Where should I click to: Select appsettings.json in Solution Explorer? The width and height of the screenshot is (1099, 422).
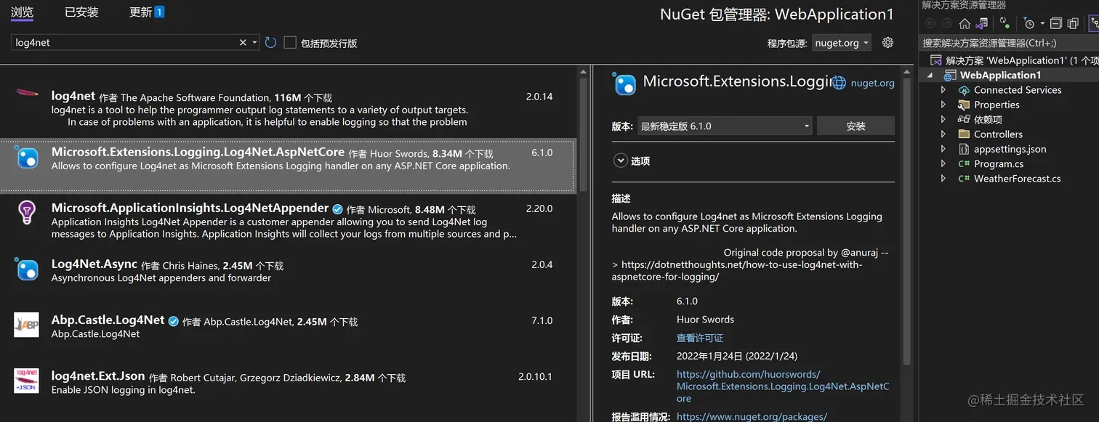point(1010,149)
